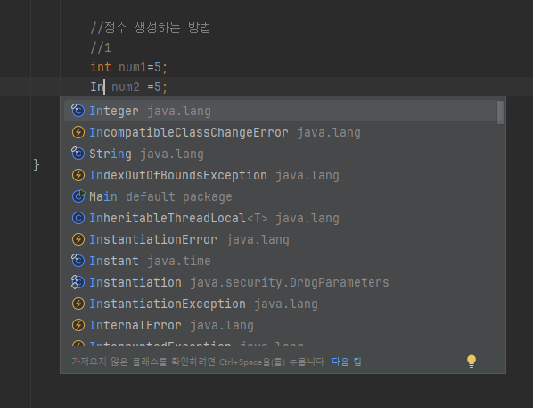Select IndexOutOfBoundsException in the completion popup
The width and height of the screenshot is (533, 408).
[281, 175]
